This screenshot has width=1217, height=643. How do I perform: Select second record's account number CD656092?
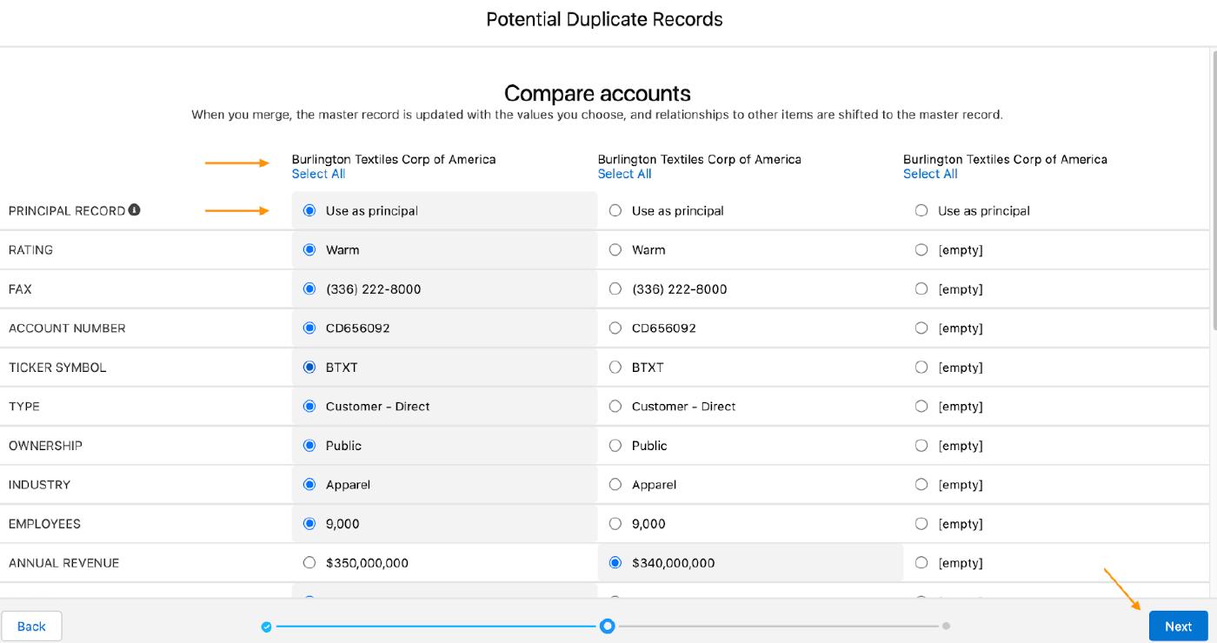[x=615, y=328]
